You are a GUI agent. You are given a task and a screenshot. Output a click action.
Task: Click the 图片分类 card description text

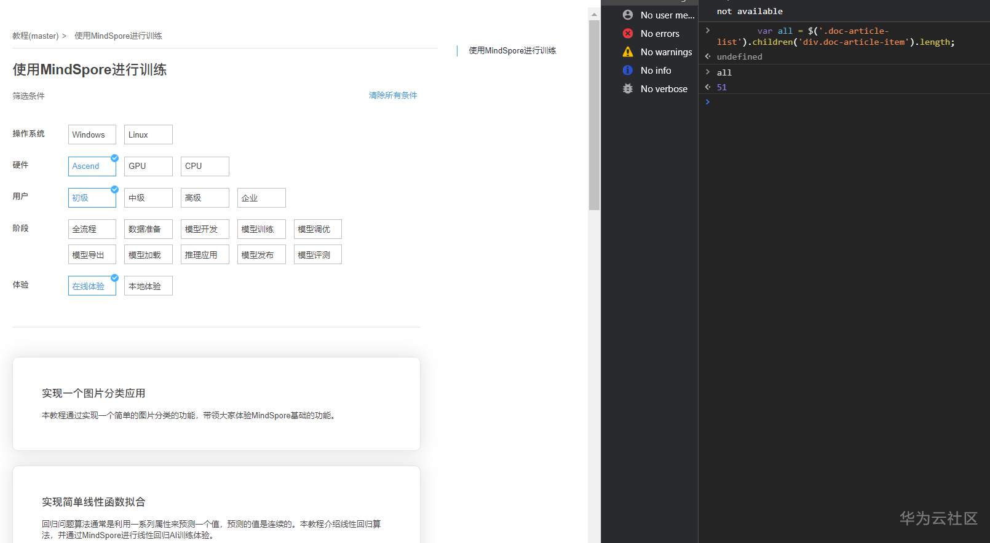click(x=189, y=415)
